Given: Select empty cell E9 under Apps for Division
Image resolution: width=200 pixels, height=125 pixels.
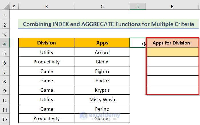Looking at the screenshot, I should [173, 90].
